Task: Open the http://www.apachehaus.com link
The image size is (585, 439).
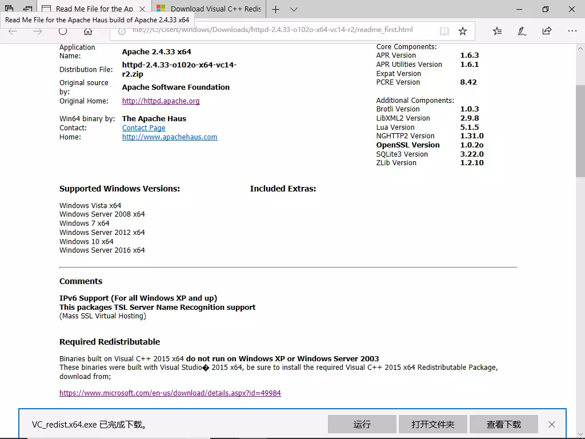Action: click(x=170, y=137)
